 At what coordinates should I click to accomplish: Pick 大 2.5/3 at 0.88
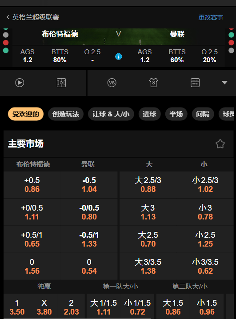148,185
